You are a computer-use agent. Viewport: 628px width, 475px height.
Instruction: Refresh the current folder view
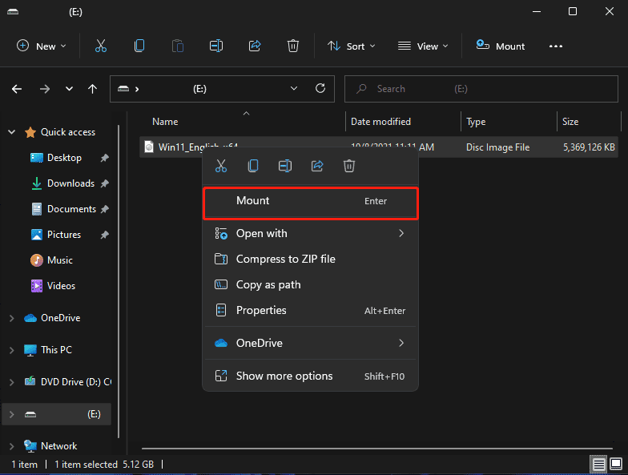320,88
